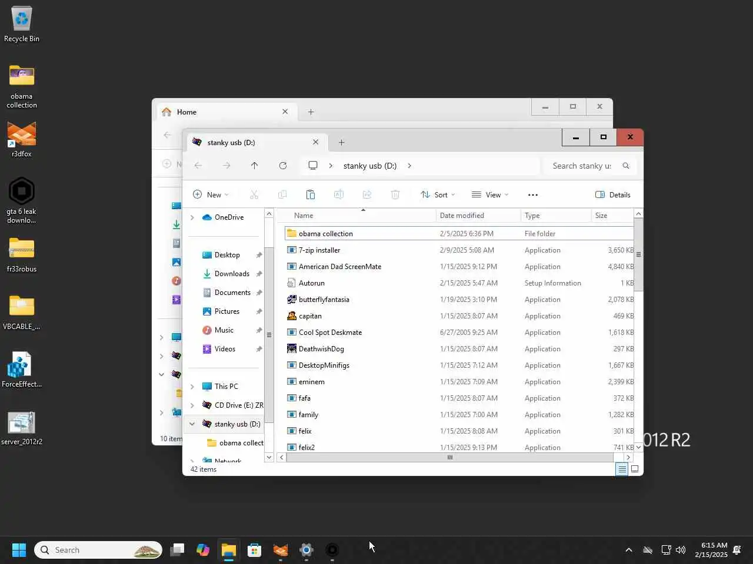Click chevron after stanky usb (D:) in address bar
753x564 pixels.
coord(409,166)
